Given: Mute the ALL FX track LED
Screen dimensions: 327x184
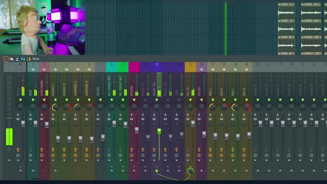Looking at the screenshot, I should coord(190,100).
